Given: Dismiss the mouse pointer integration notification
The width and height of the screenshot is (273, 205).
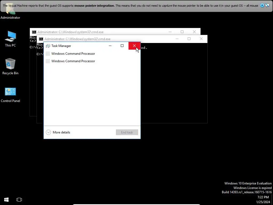Looking at the screenshot, I should [x=262, y=5].
